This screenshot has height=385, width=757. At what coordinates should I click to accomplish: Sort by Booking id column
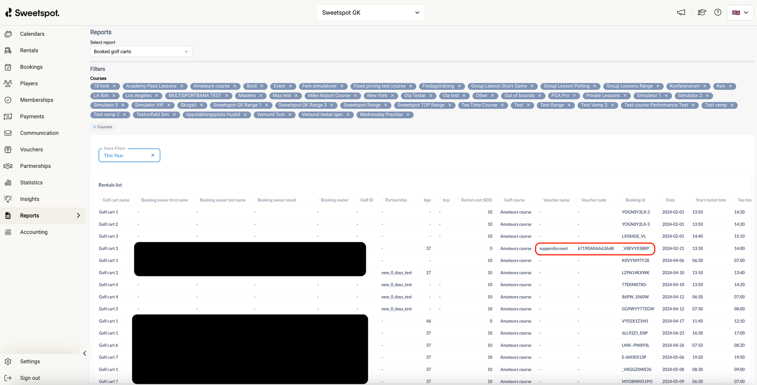[x=635, y=200]
